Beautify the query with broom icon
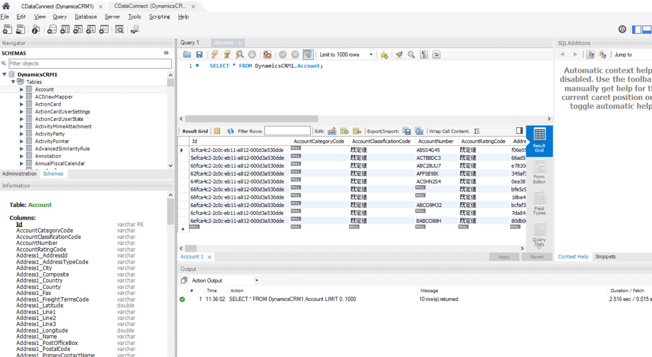Viewport: 652px width, 357px height. coord(399,54)
